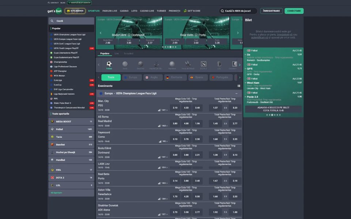351x219 pixels.
Task: Open FIFA in the Toate sporturile list
Action: 71,170
